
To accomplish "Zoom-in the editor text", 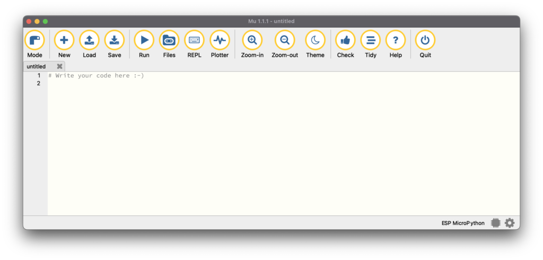I will [252, 44].
